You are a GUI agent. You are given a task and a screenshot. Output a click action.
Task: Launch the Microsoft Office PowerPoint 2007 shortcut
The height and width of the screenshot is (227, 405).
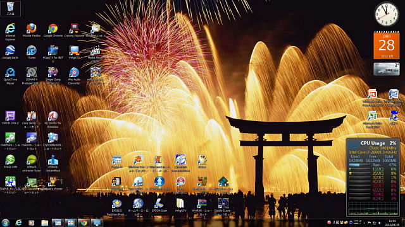[372, 98]
